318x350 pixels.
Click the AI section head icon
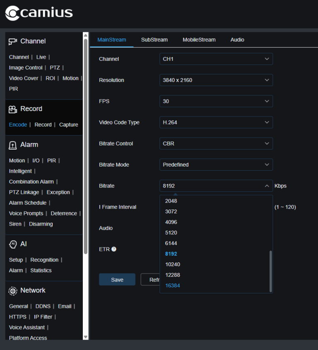(x=13, y=244)
